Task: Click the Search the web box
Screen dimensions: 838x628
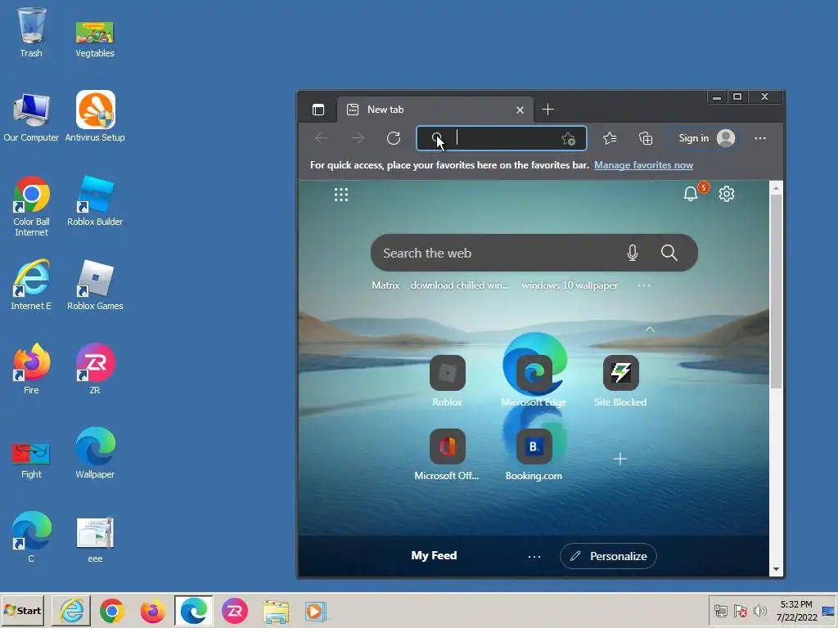Action: point(534,253)
